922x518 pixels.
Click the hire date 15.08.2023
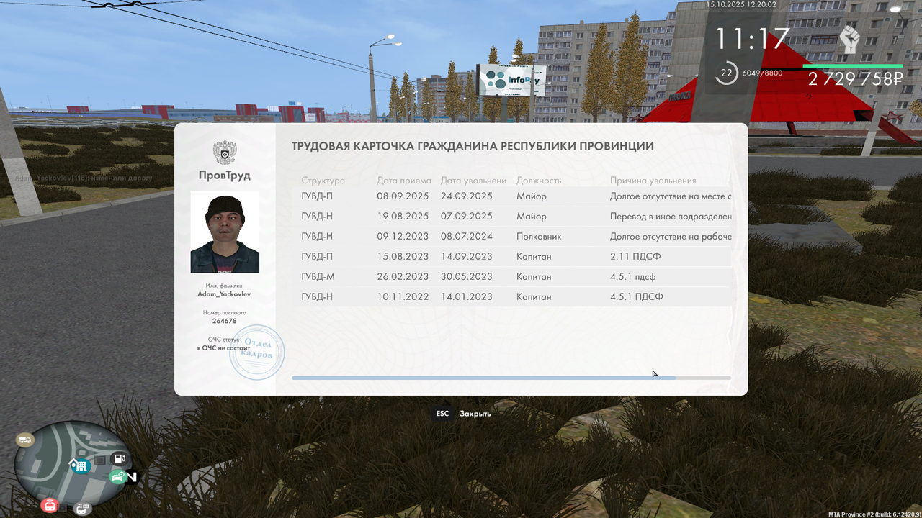click(x=403, y=256)
